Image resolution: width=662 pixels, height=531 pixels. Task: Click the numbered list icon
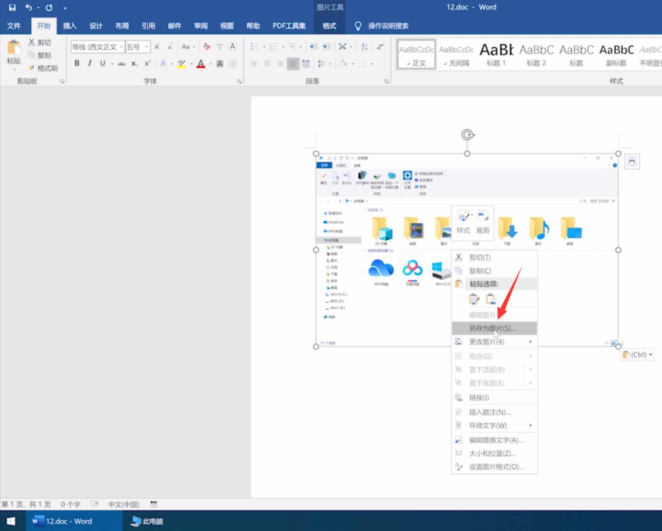(x=274, y=47)
